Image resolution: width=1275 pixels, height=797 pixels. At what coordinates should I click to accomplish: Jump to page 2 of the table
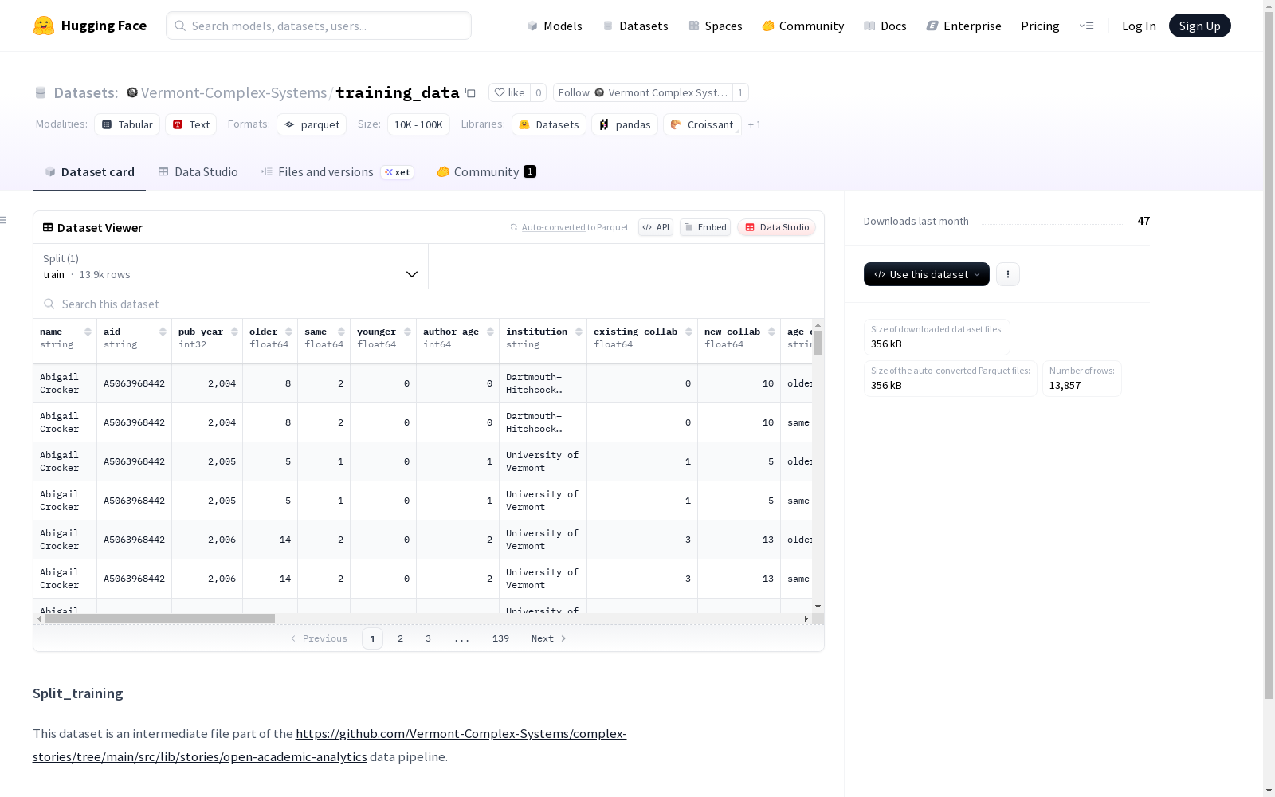click(400, 638)
